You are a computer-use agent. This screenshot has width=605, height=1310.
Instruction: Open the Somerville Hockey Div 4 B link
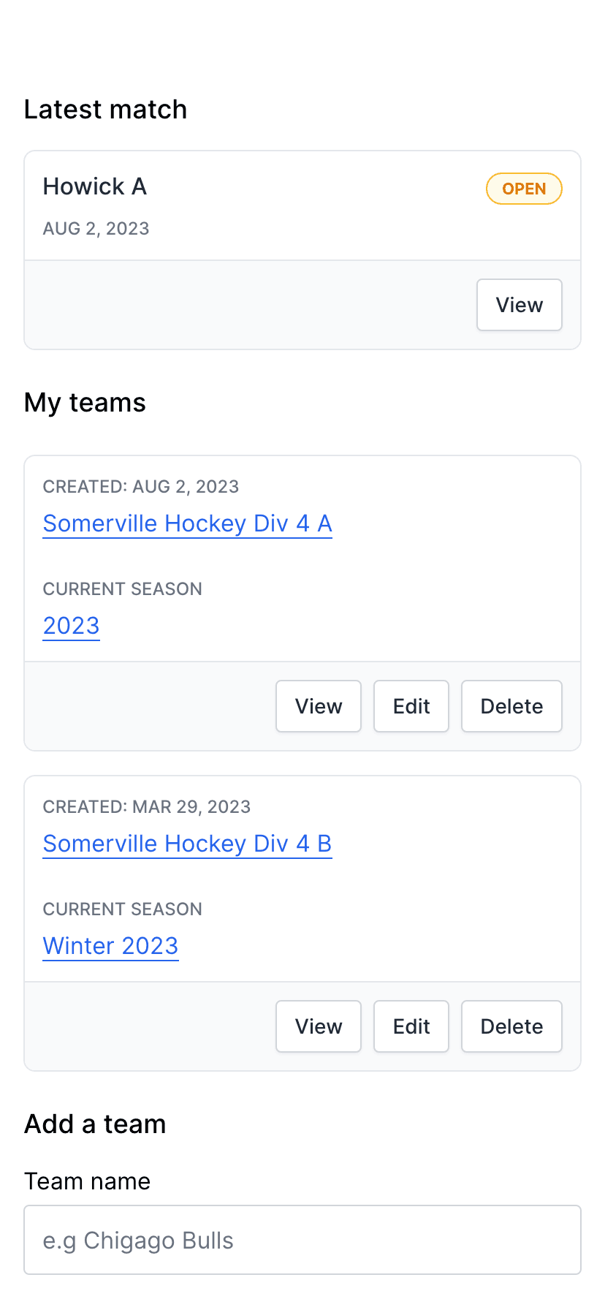pos(187,844)
